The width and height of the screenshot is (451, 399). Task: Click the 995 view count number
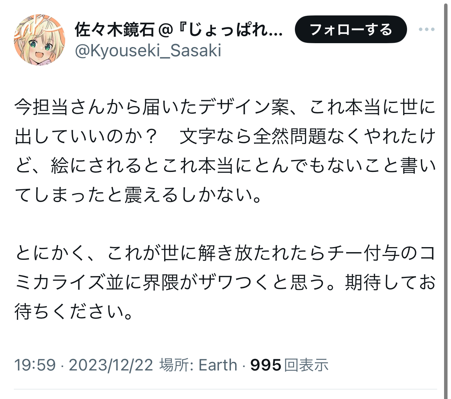(266, 365)
